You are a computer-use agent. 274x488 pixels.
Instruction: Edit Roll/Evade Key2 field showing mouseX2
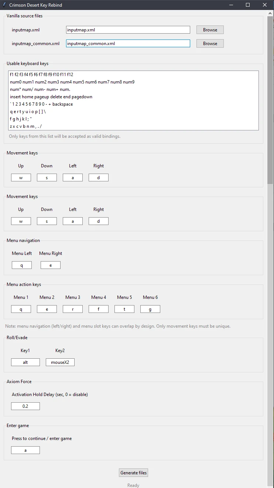click(60, 362)
